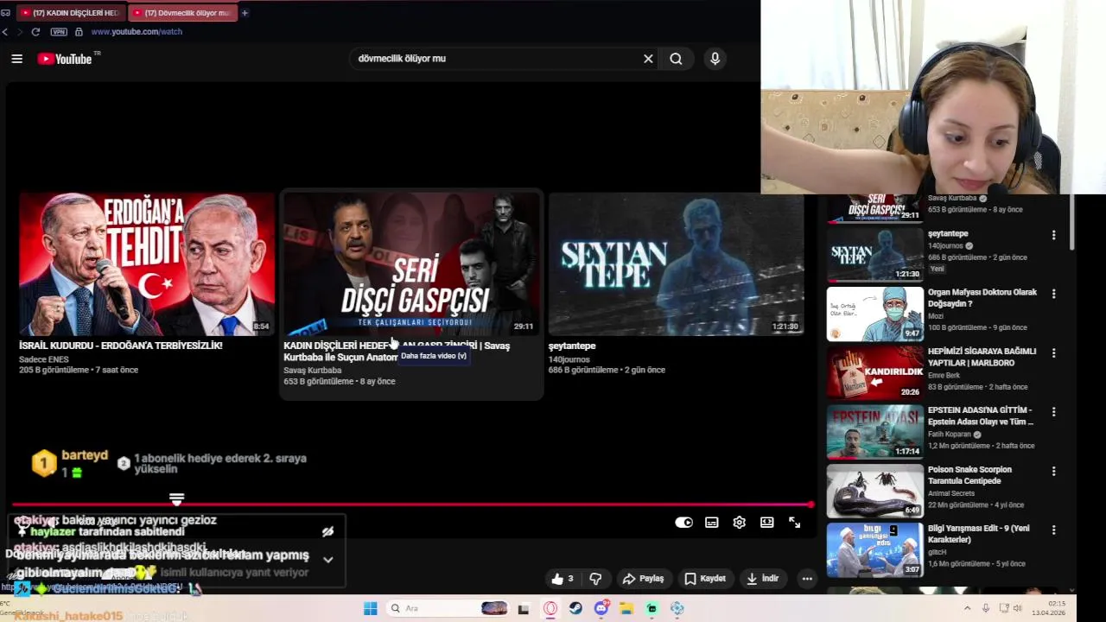Image resolution: width=1106 pixels, height=622 pixels.
Task: Play 'SERİ DİŞÇİ GASPÇISI' end screen thumbnail
Action: click(x=411, y=264)
